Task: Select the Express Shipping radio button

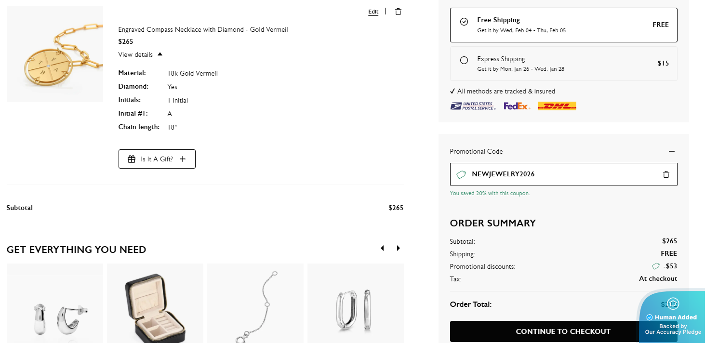Action: click(464, 60)
